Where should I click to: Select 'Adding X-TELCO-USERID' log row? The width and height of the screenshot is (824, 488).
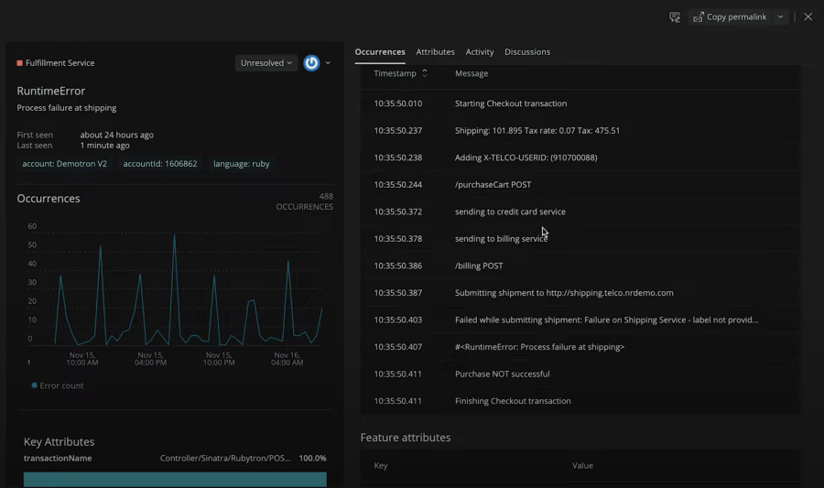coord(580,157)
